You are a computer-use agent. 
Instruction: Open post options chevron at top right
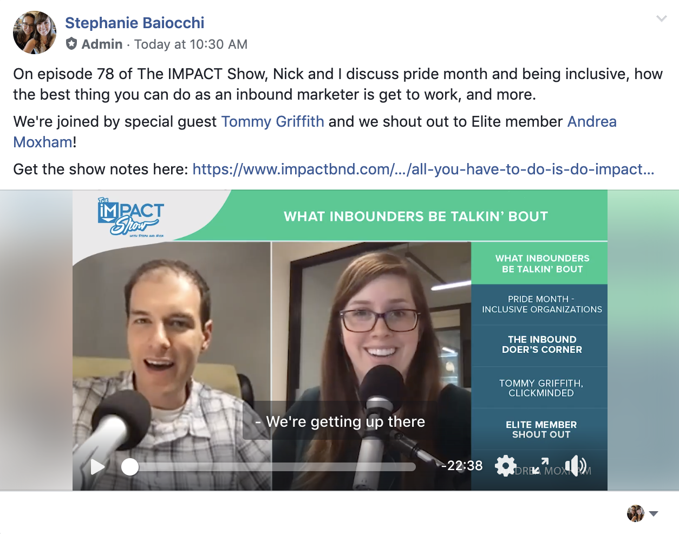(661, 18)
